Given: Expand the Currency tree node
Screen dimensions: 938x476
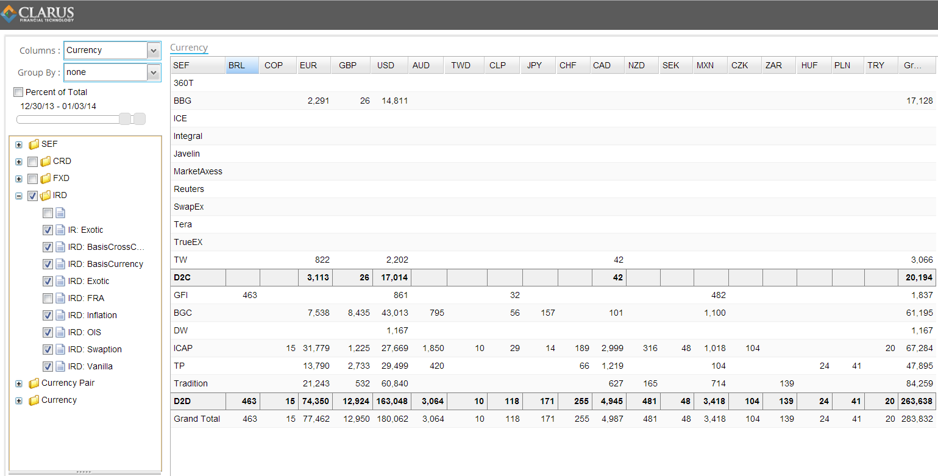Looking at the screenshot, I should point(19,401).
